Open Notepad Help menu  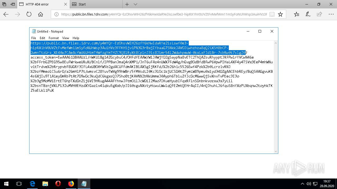click(x=76, y=38)
